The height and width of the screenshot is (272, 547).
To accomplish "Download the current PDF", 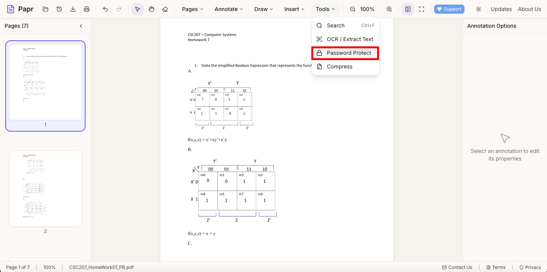I will [x=73, y=9].
